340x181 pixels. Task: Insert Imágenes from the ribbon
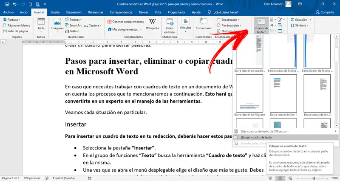57,25
